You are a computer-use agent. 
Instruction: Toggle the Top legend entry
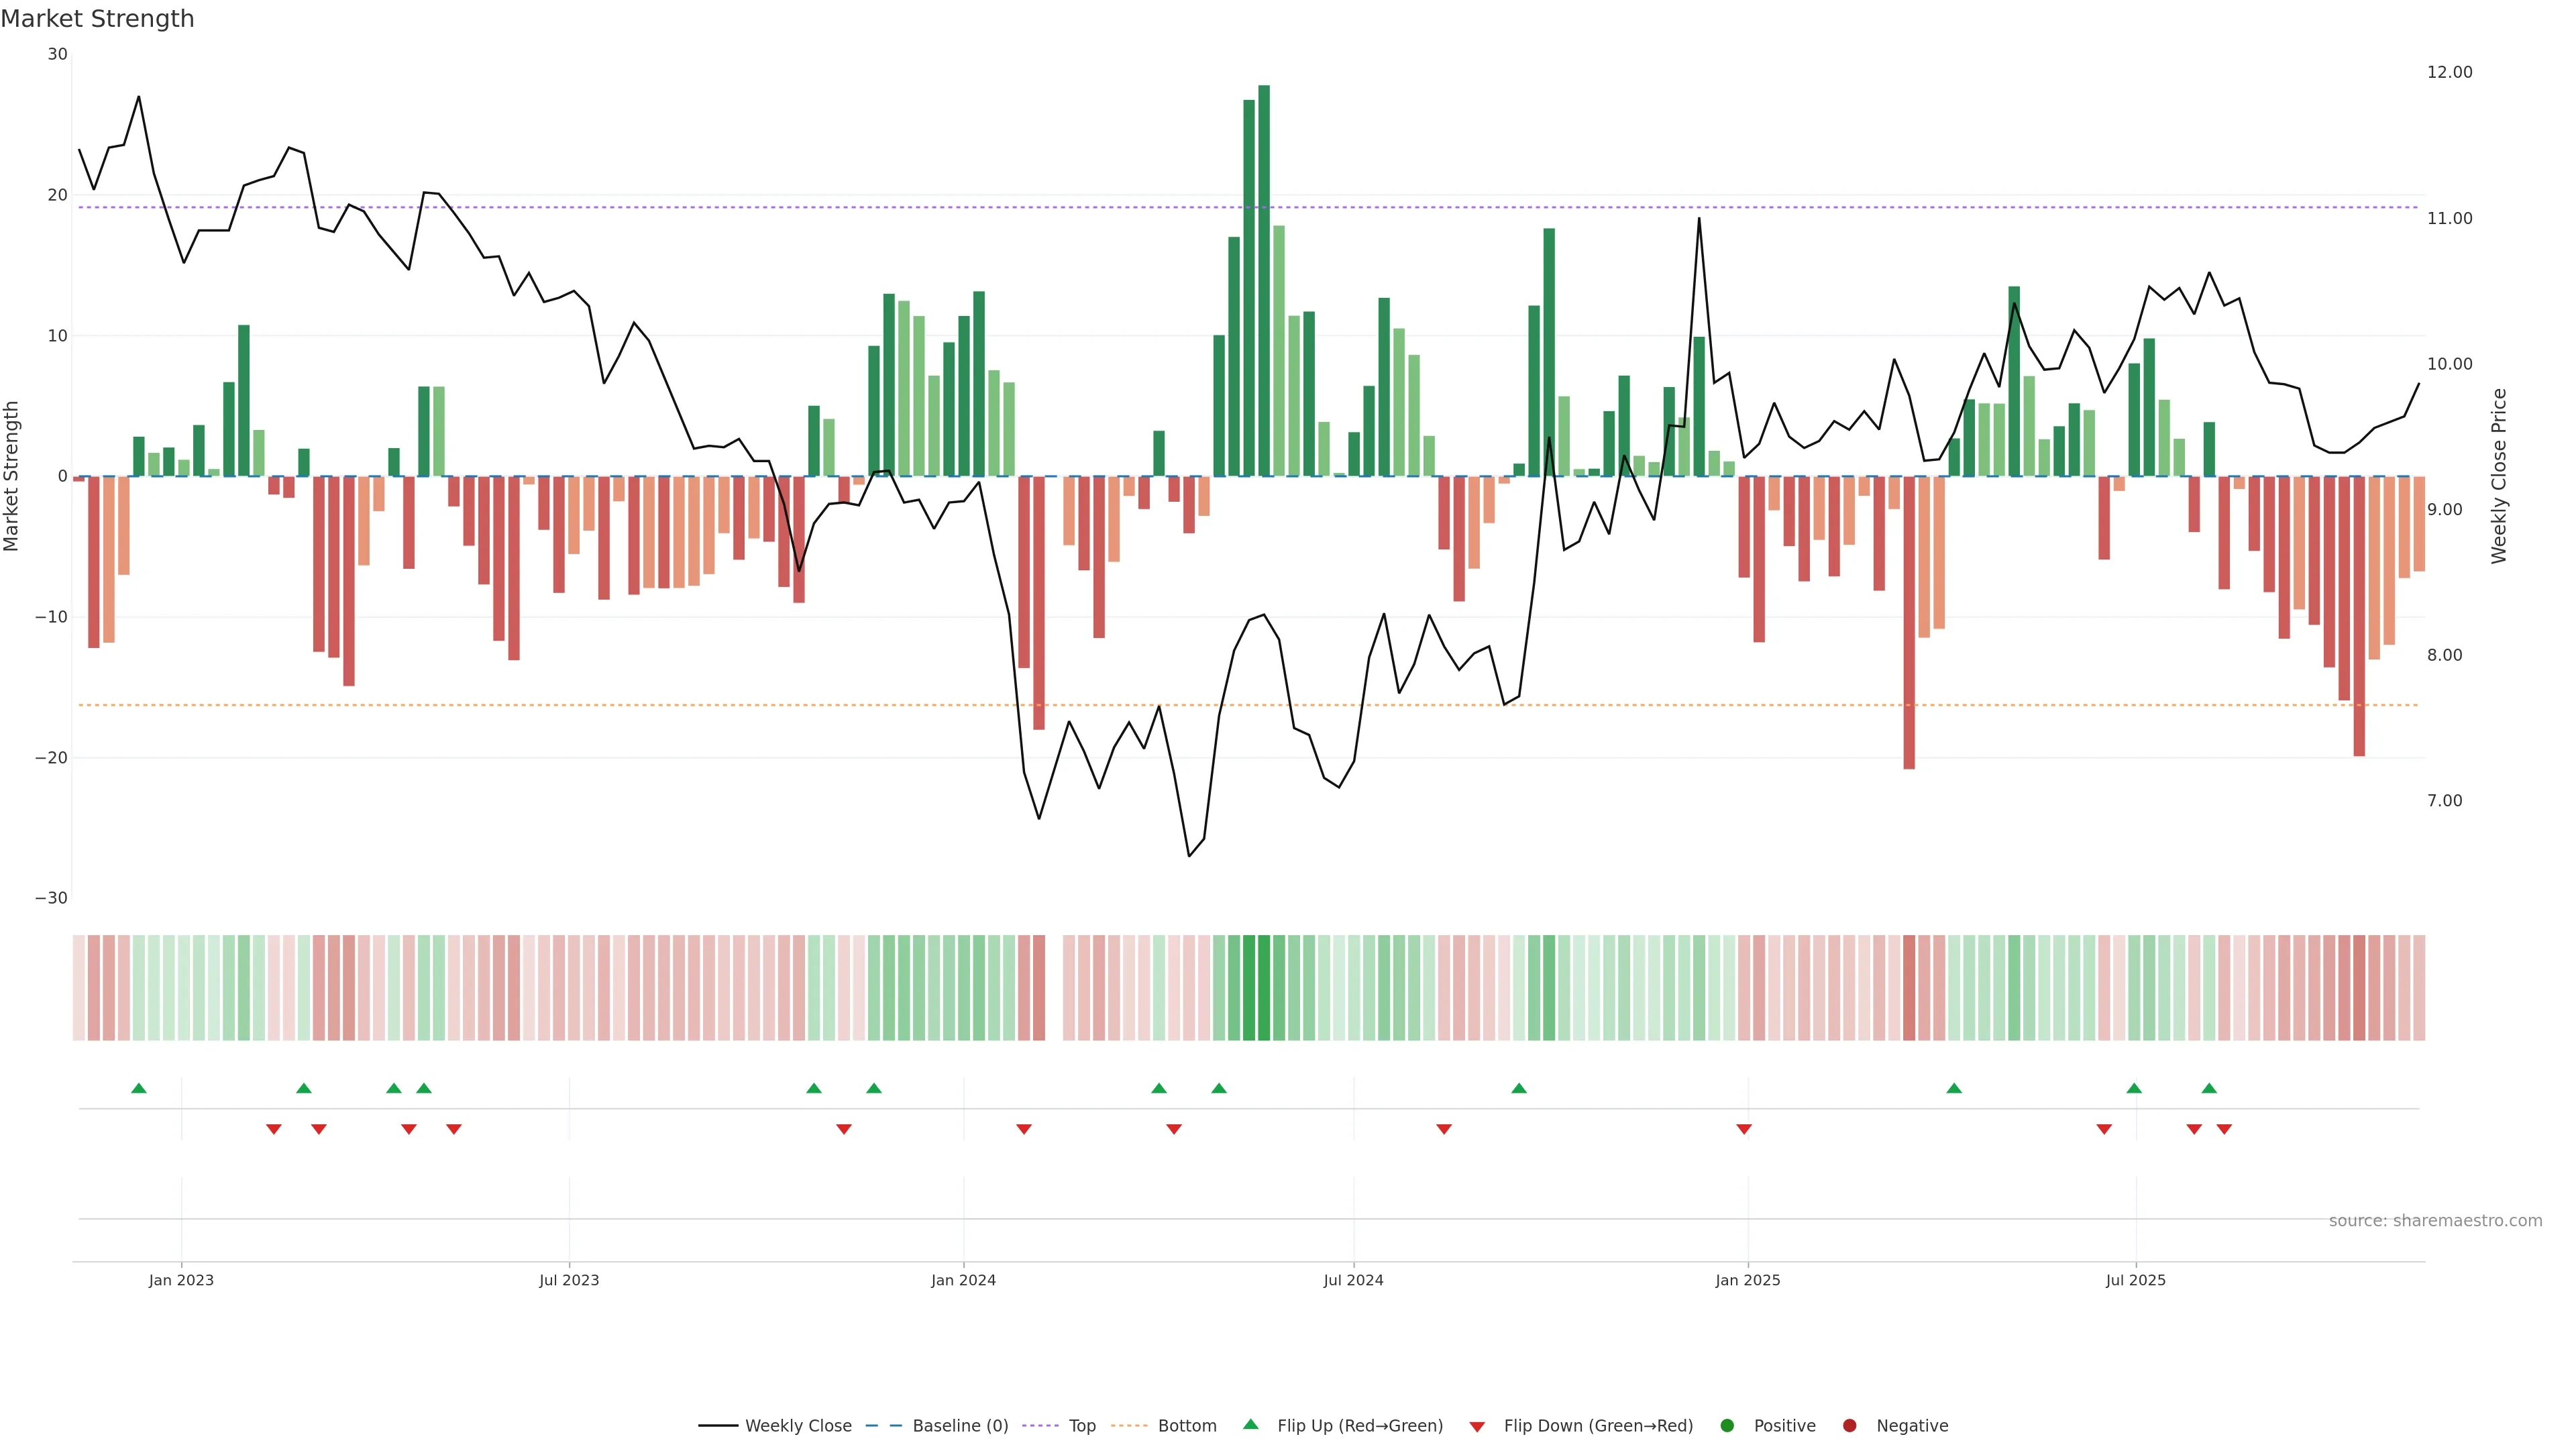(x=1082, y=1426)
